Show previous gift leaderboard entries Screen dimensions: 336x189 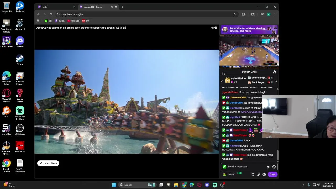tap(222, 81)
